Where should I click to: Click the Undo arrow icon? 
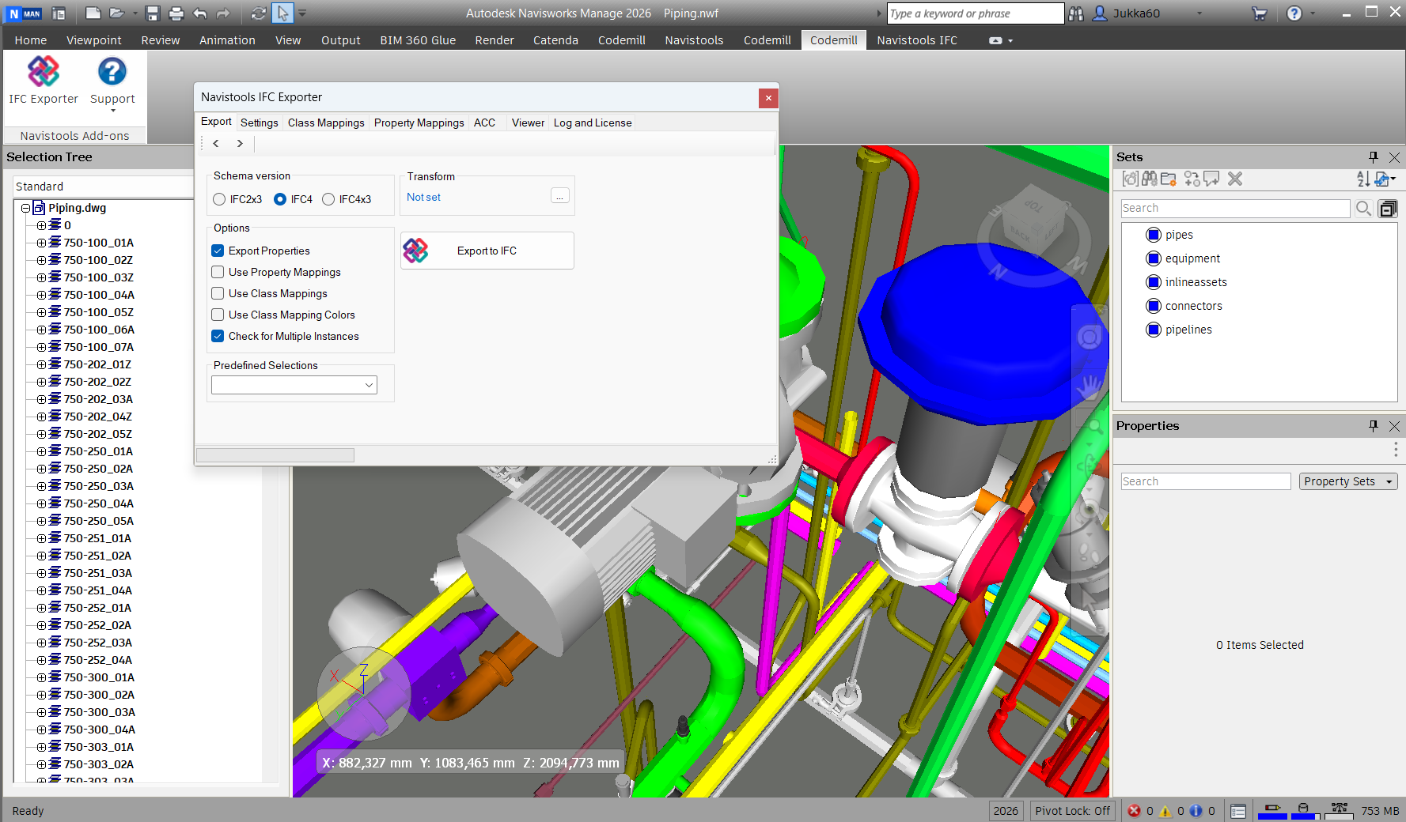click(x=200, y=13)
